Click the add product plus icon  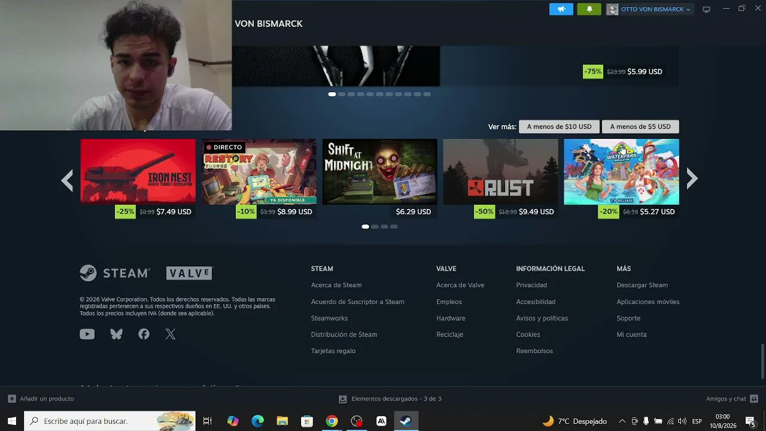12,399
